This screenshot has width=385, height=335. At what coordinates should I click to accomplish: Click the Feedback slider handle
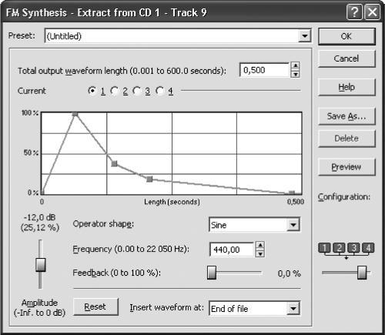click(x=212, y=273)
